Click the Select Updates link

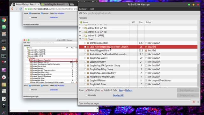[129, 90]
